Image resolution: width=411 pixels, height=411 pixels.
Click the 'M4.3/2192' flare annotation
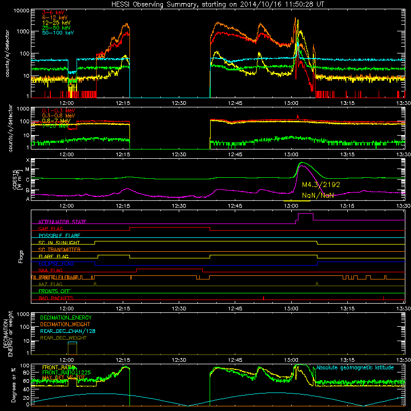click(321, 185)
